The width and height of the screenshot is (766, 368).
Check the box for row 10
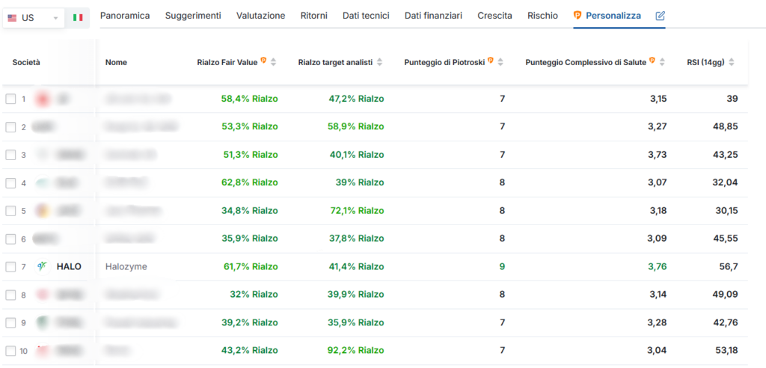10,351
